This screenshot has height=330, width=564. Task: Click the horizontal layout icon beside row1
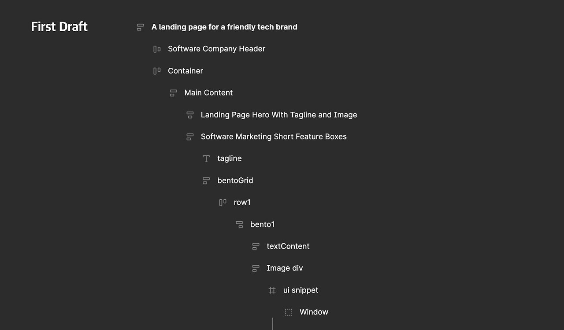coord(223,202)
